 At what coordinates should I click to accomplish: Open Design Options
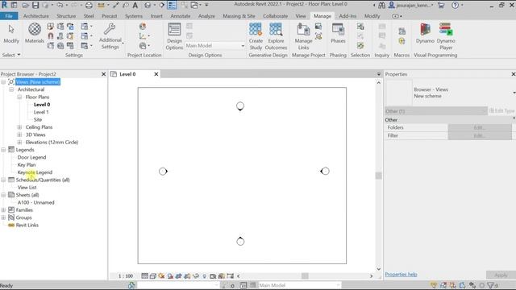[174, 36]
